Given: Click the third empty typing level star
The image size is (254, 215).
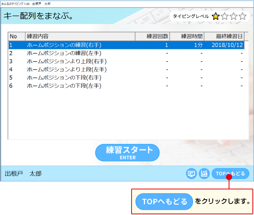Looking at the screenshot, I should click(x=233, y=16).
